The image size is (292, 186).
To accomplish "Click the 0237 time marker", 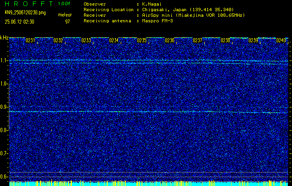I will pos(197,40).
